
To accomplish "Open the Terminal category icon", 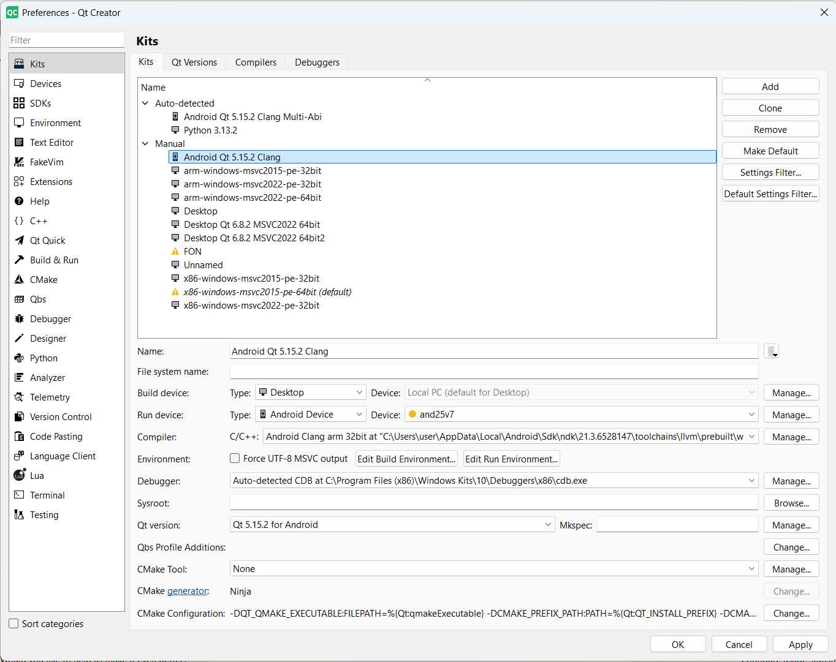I will (x=19, y=495).
